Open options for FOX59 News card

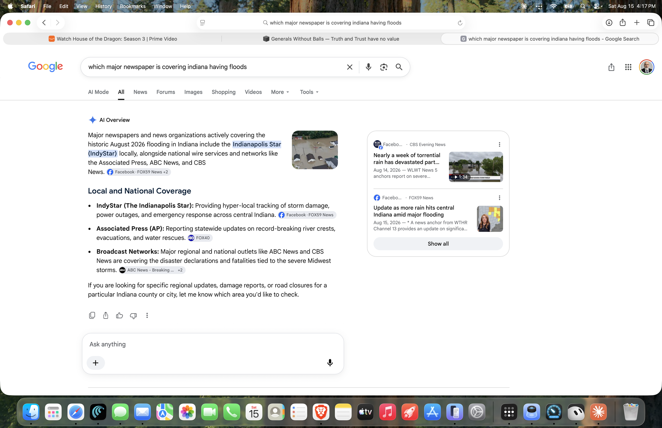pyautogui.click(x=499, y=198)
